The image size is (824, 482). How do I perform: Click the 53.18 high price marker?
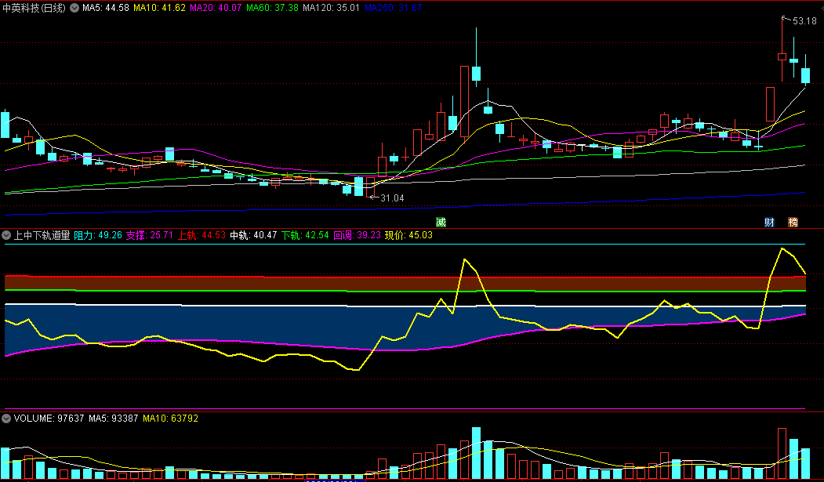click(x=804, y=21)
